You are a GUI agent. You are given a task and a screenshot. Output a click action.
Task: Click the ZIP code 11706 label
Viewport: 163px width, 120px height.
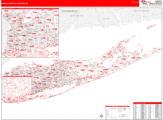coord(44,84)
